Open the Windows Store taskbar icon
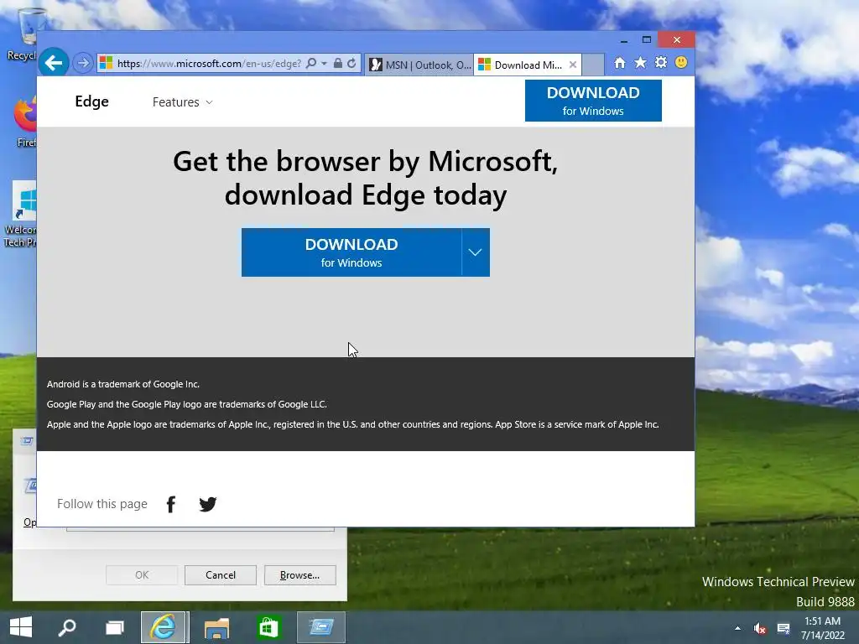This screenshot has height=644, width=859. pyautogui.click(x=268, y=627)
